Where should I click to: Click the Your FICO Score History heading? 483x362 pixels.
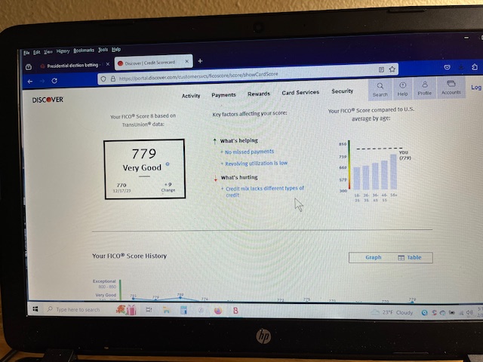[129, 256]
